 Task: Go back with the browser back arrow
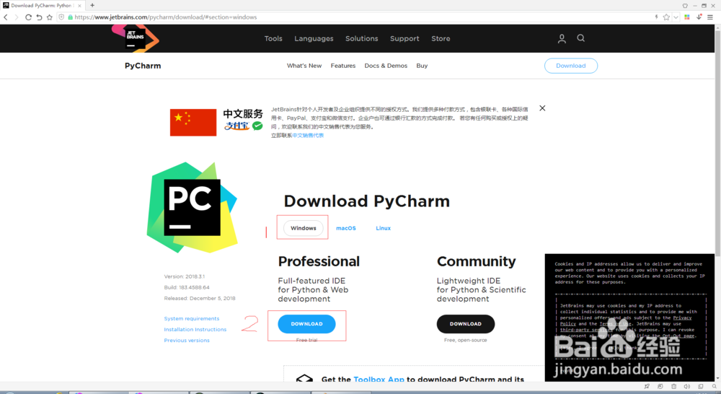(6, 17)
